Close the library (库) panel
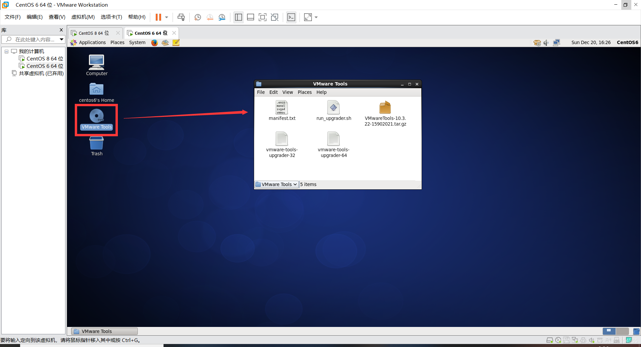This screenshot has height=347, width=641. 61,30
